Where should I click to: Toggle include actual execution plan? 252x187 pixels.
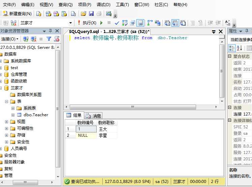(150, 23)
